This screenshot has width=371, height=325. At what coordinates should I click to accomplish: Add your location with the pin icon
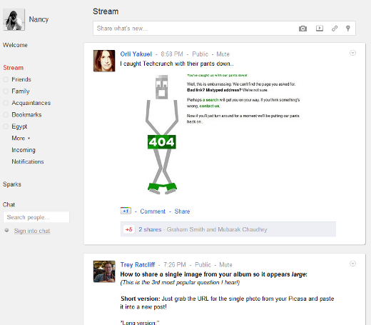tap(347, 29)
